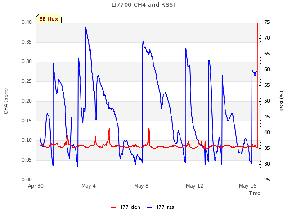This screenshot has width=288, height=216.
Task: Click the CH4 (ppm) axis label
Action: coord(6,101)
